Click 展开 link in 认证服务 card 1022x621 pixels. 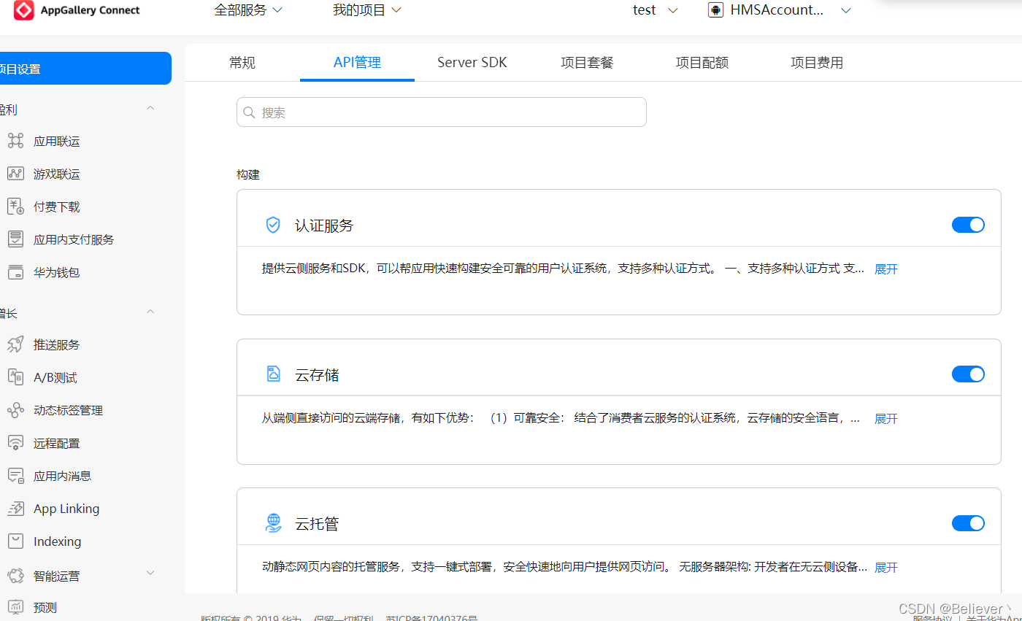[x=886, y=269]
